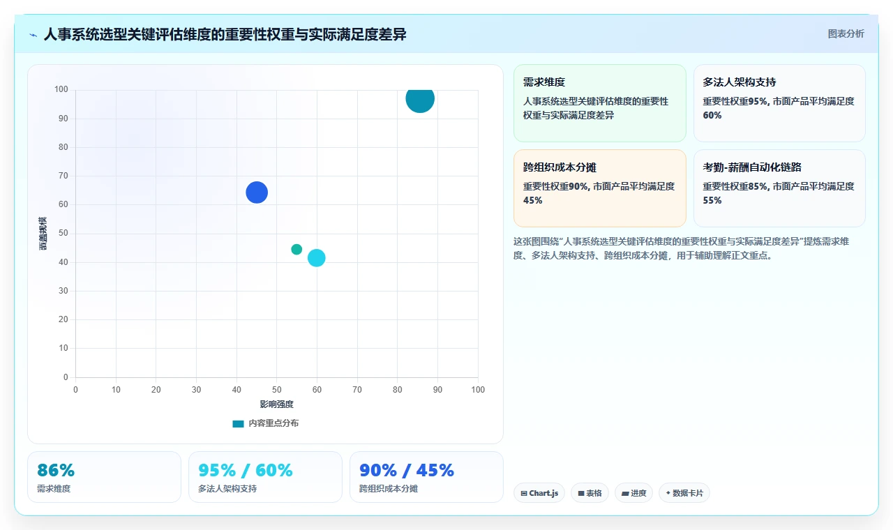Viewport: 893px width, 530px height.
Task: Click the 图表分析 label in header
Action: tap(846, 33)
